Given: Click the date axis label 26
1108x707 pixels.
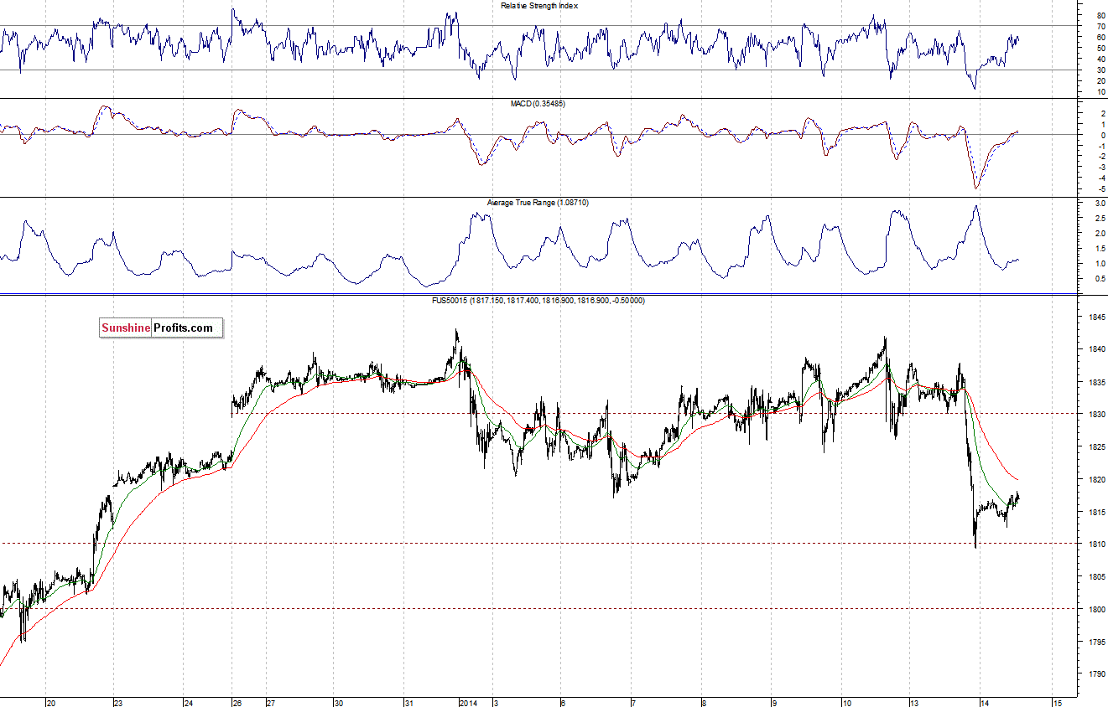Looking at the screenshot, I should 237,703.
